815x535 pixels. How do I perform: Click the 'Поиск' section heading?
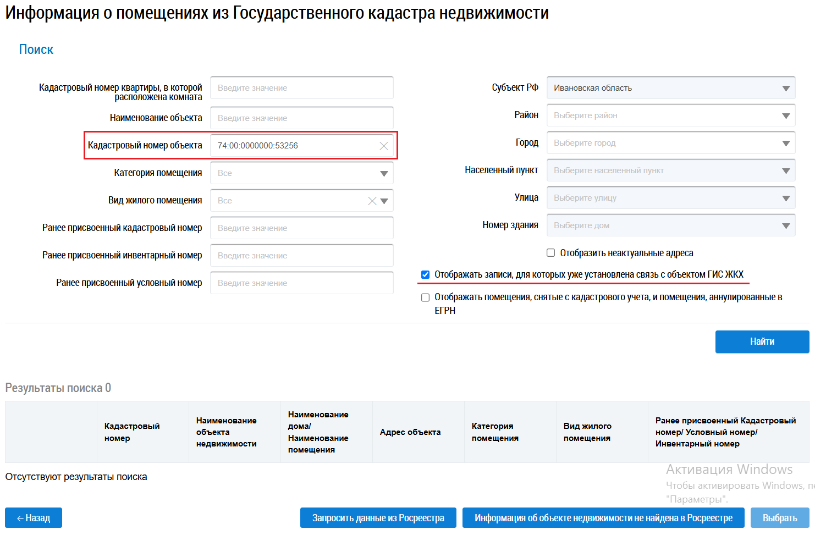(36, 49)
